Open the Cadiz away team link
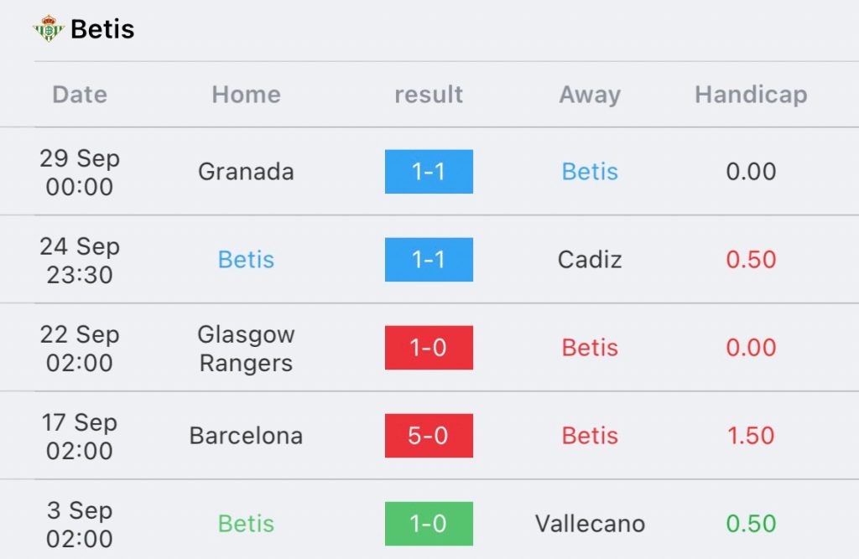This screenshot has height=559, width=859. (590, 260)
